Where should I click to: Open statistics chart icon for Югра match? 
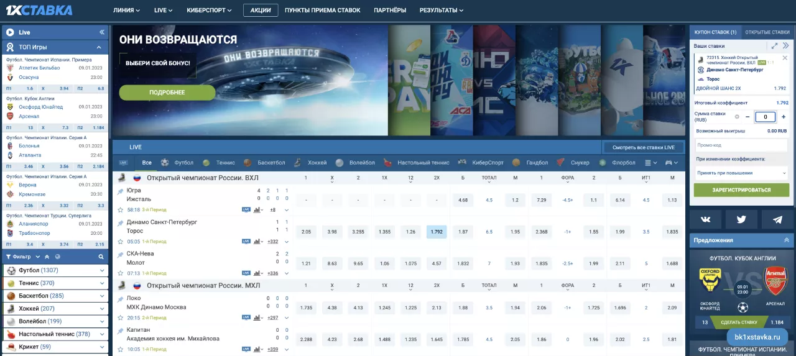click(257, 209)
